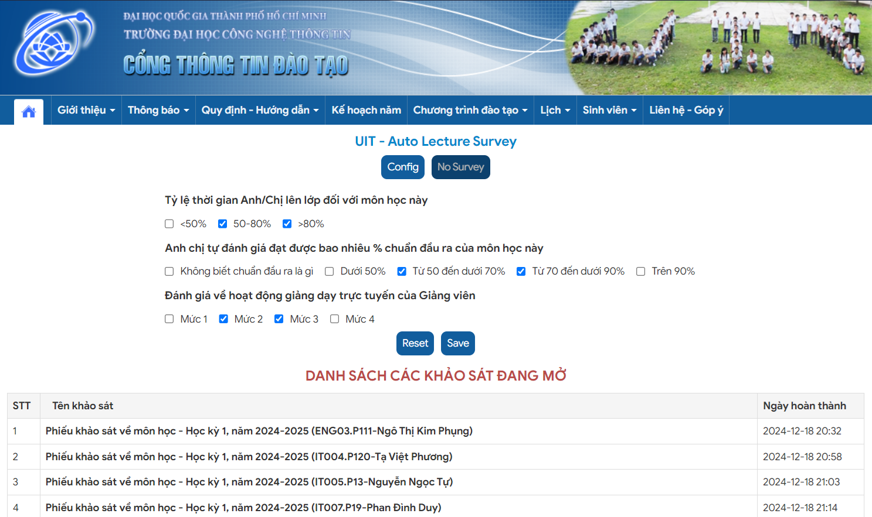Screen dimensions: 872x517
Task: Open Quy định - Hướng dẫn dropdown
Action: [260, 110]
